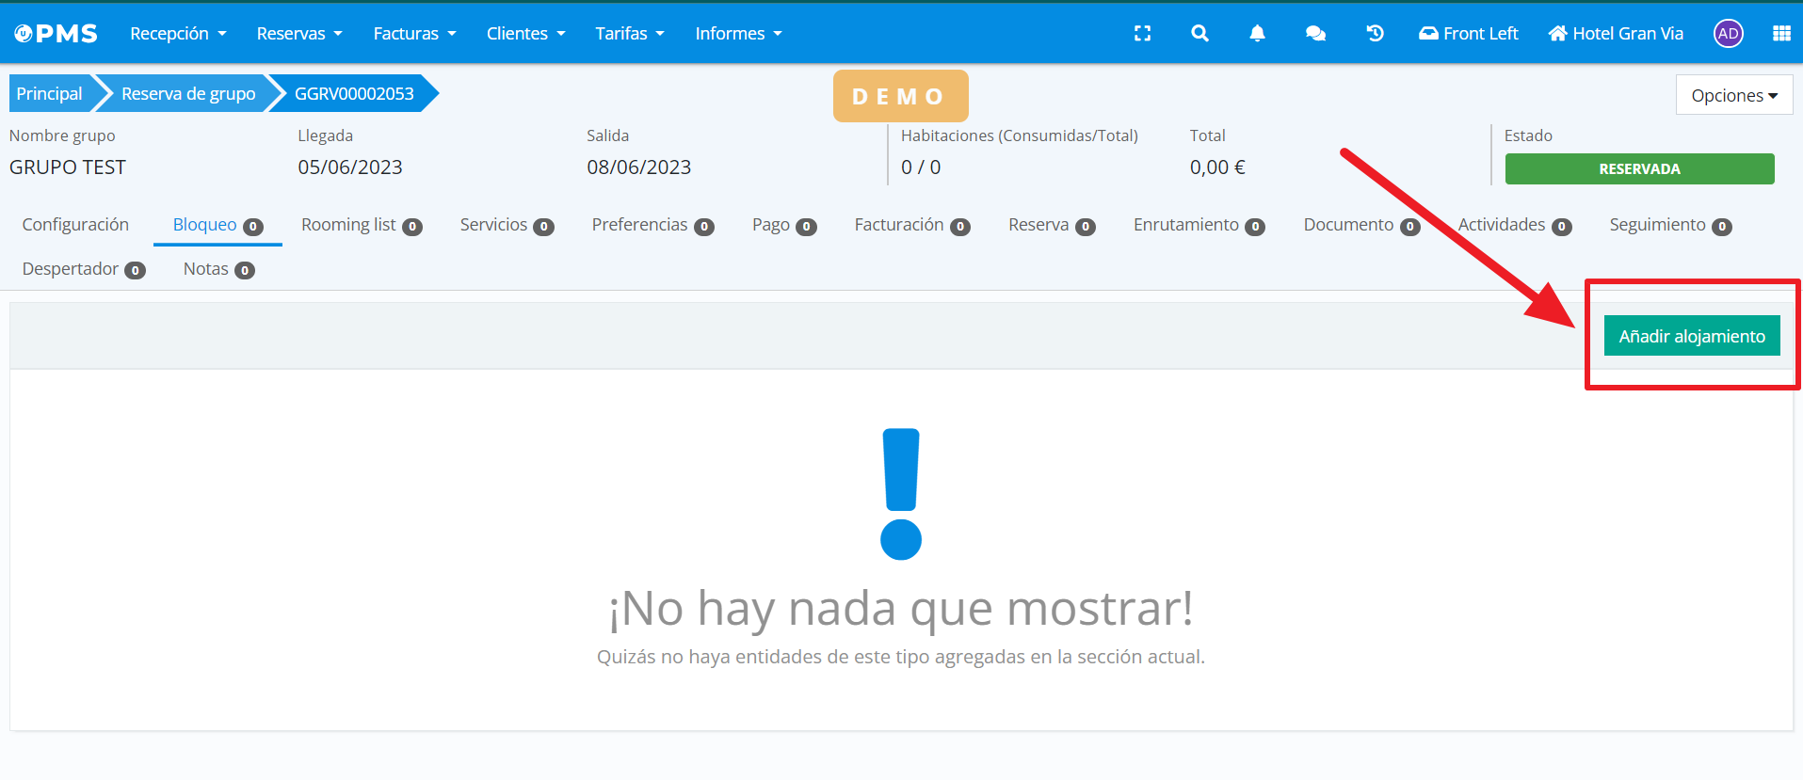This screenshot has height=780, width=1803.
Task: Click the fullscreen expand icon
Action: coord(1142,34)
